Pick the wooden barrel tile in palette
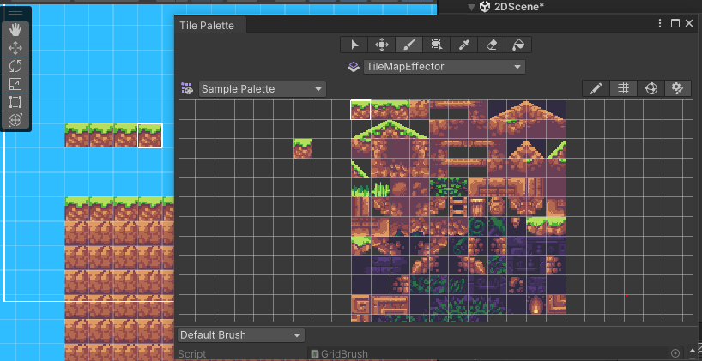The width and height of the screenshot is (702, 361). click(x=477, y=208)
